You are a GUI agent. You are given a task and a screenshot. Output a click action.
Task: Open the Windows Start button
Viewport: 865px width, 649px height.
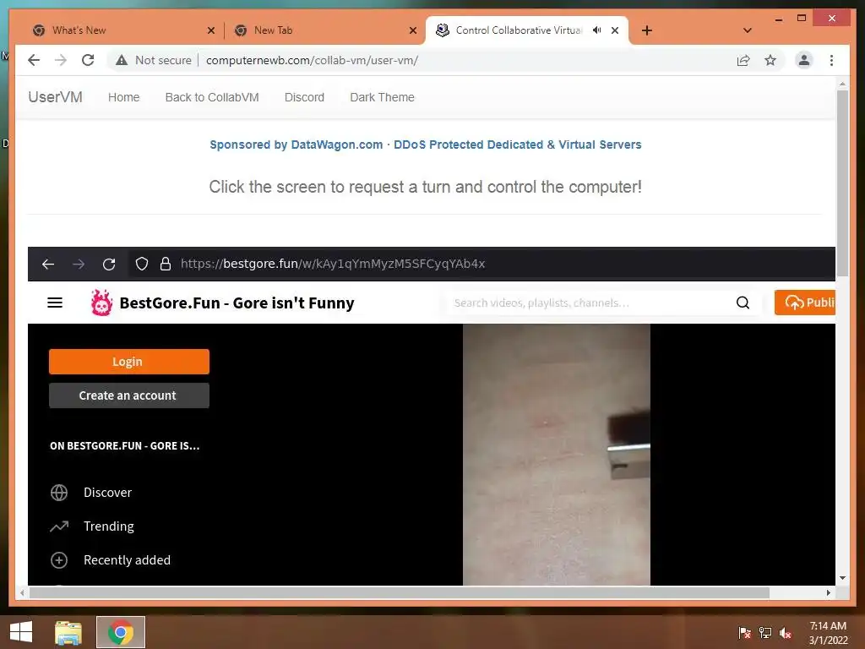pyautogui.click(x=21, y=632)
